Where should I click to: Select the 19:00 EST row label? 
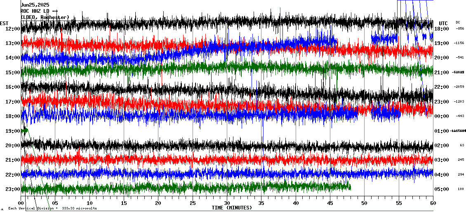click(13, 131)
